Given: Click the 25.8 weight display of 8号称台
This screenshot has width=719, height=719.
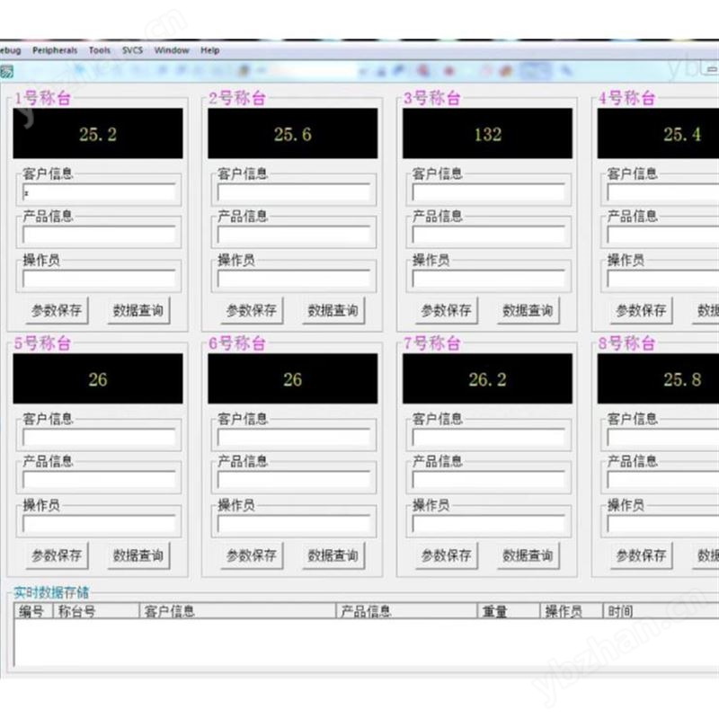Looking at the screenshot, I should pos(659,378).
